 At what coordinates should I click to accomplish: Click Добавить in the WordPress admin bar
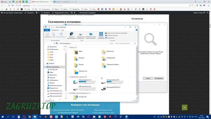[x=45, y=13]
